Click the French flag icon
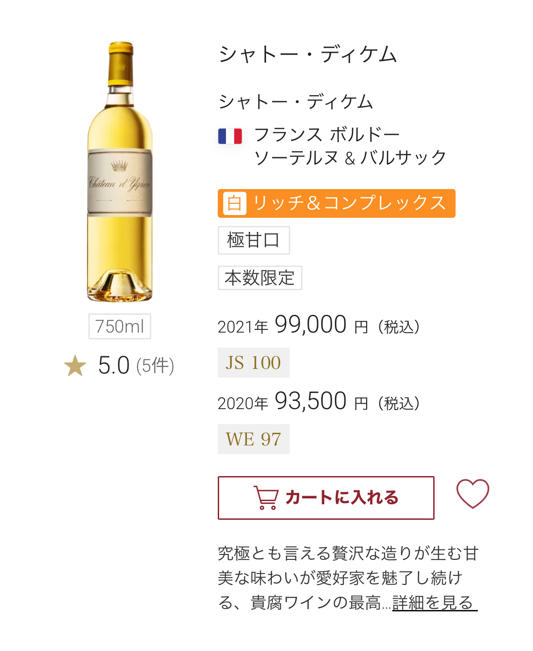 (x=230, y=136)
